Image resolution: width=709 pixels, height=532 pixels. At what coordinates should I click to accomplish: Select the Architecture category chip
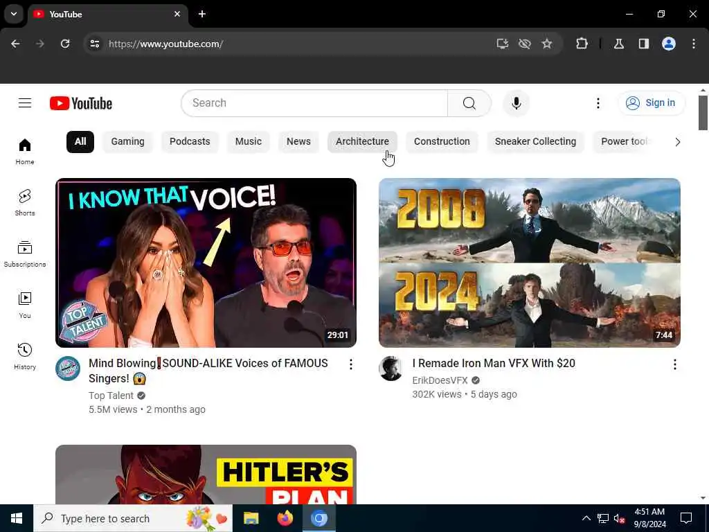[362, 141]
